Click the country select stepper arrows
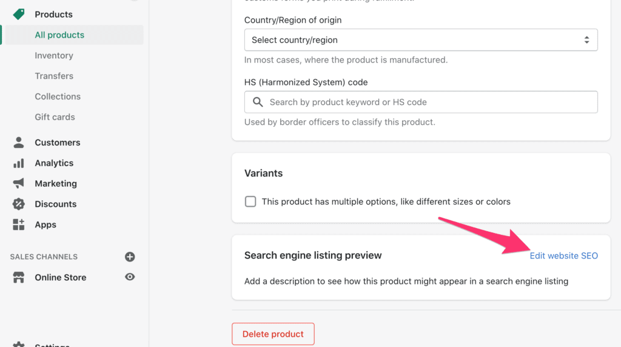Screen dimensions: 621x347 (586, 39)
